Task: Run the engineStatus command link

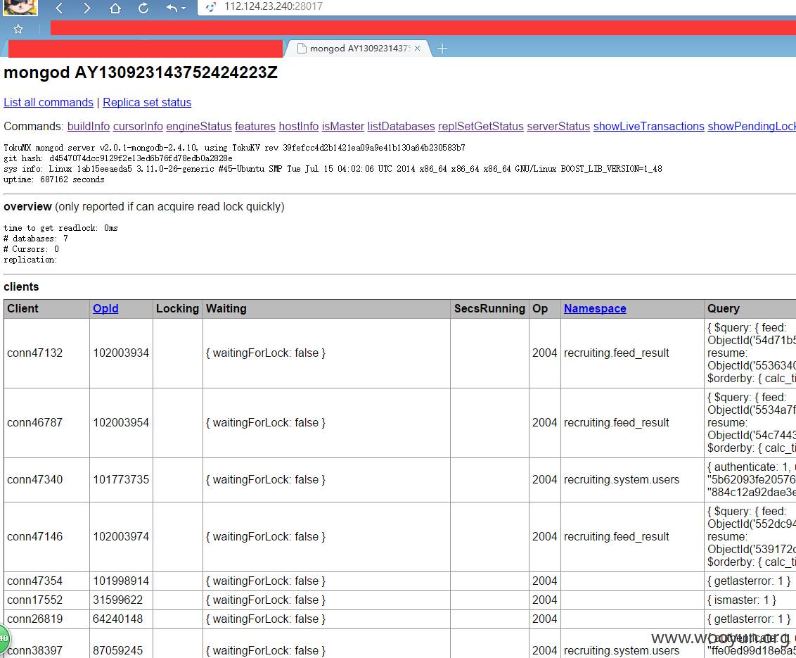Action: [199, 126]
